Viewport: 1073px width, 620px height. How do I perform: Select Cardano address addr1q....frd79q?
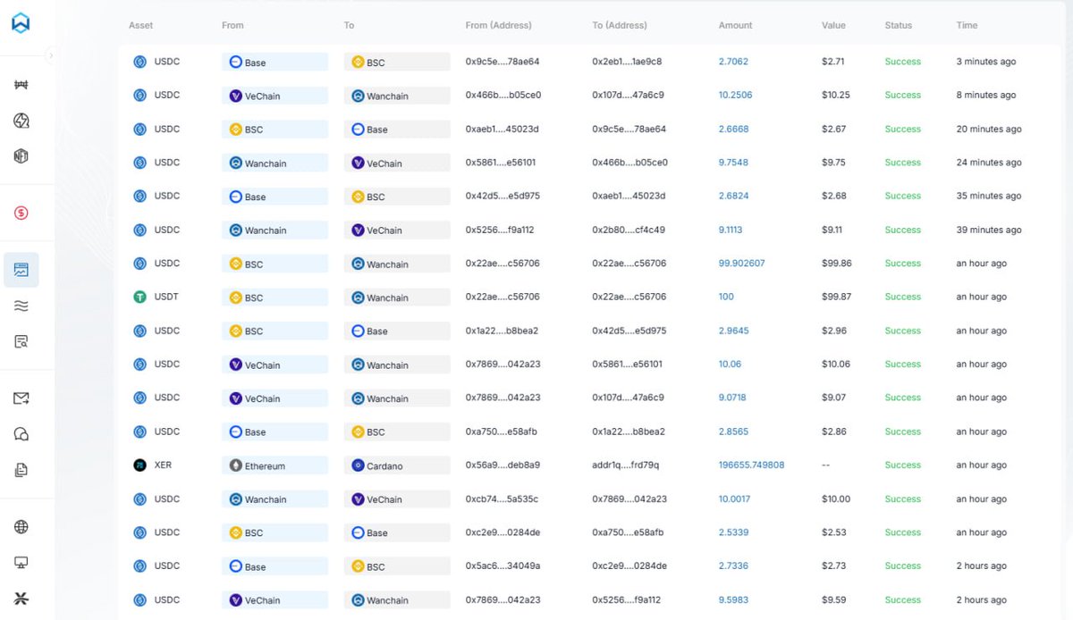tap(625, 465)
